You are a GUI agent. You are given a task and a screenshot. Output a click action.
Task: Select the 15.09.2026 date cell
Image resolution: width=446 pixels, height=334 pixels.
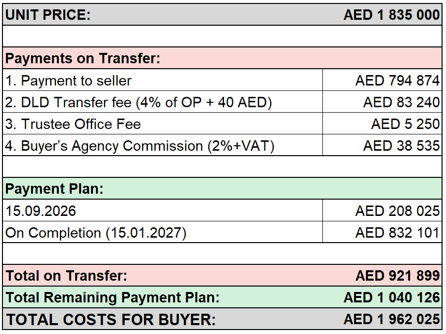pos(163,210)
